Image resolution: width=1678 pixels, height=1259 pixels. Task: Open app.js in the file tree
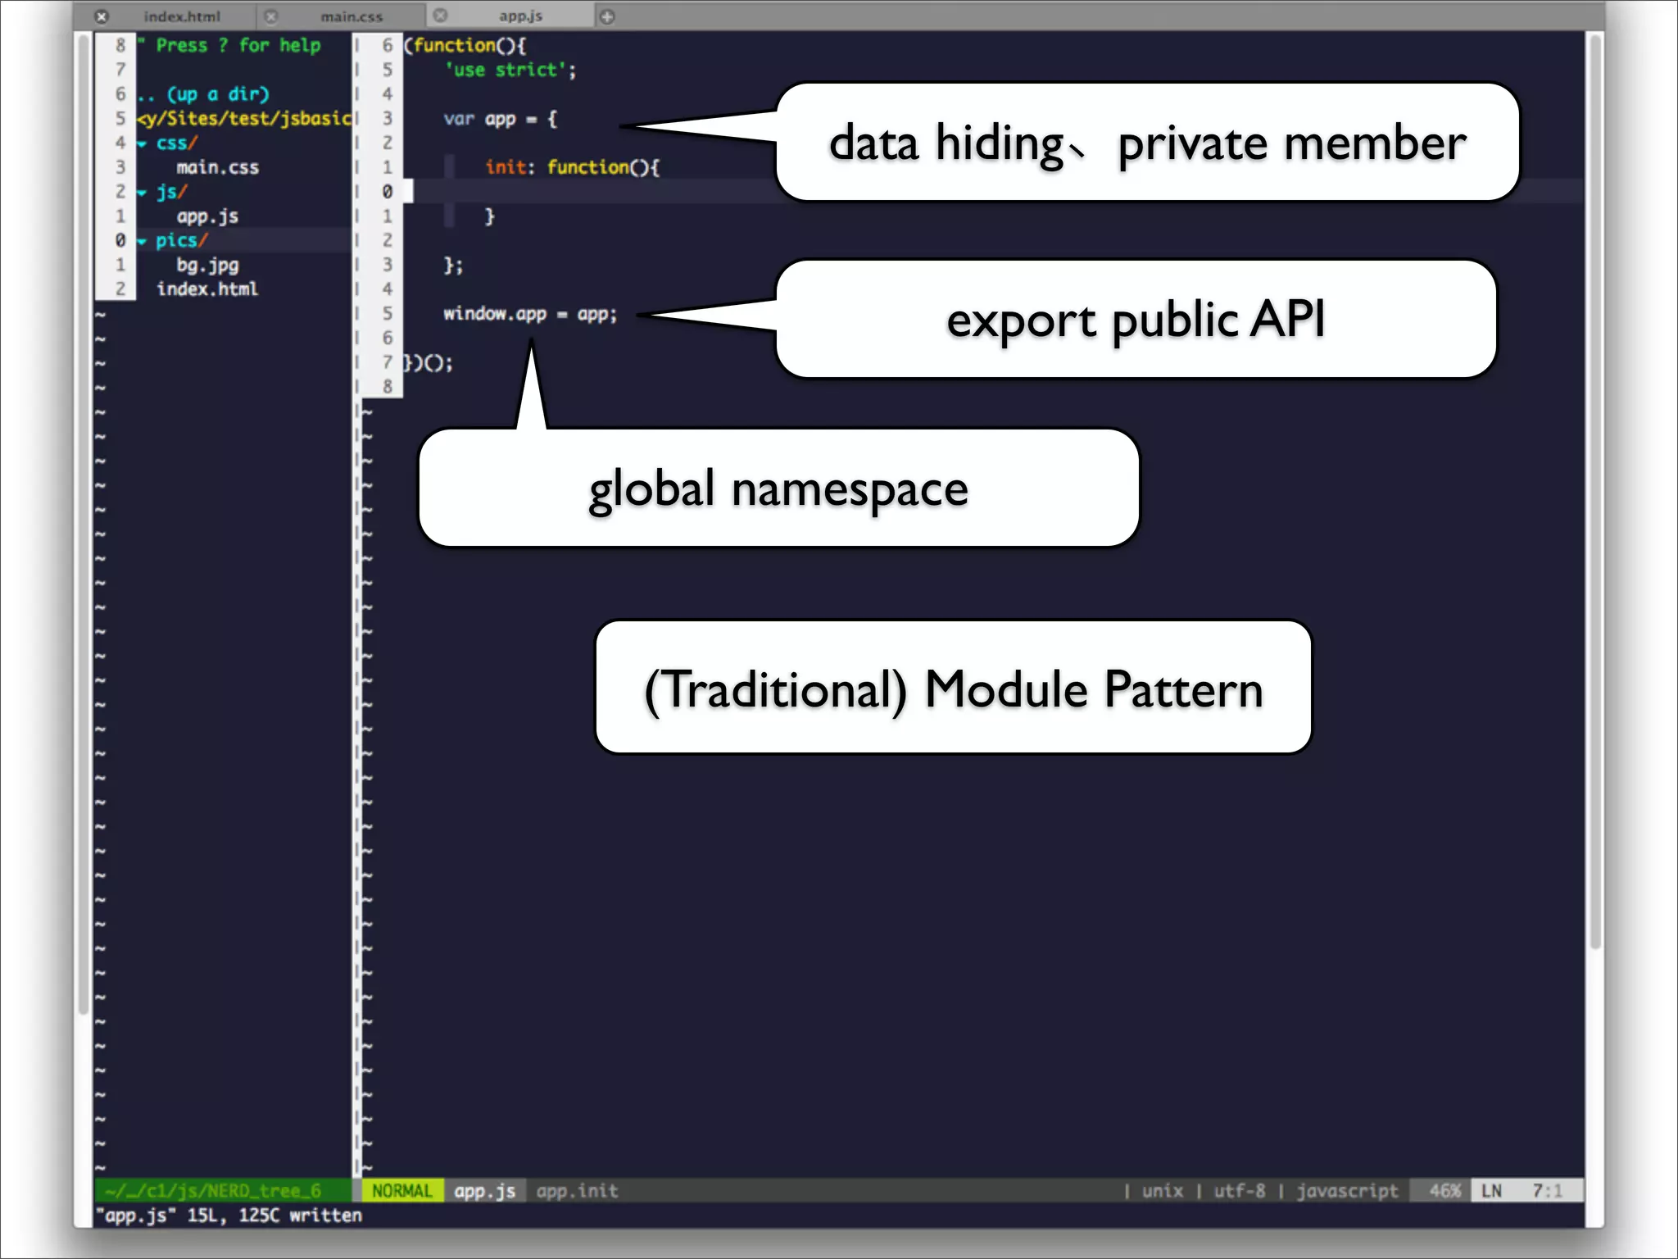point(207,216)
